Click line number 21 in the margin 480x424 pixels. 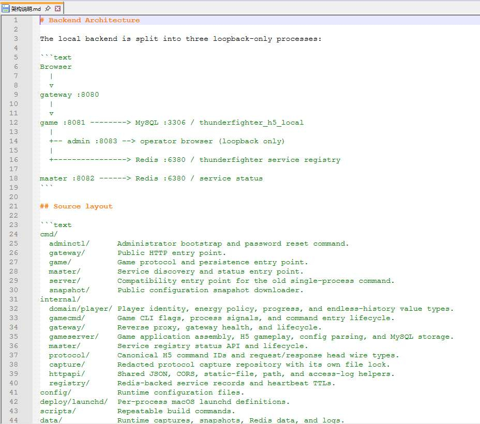coord(13,206)
